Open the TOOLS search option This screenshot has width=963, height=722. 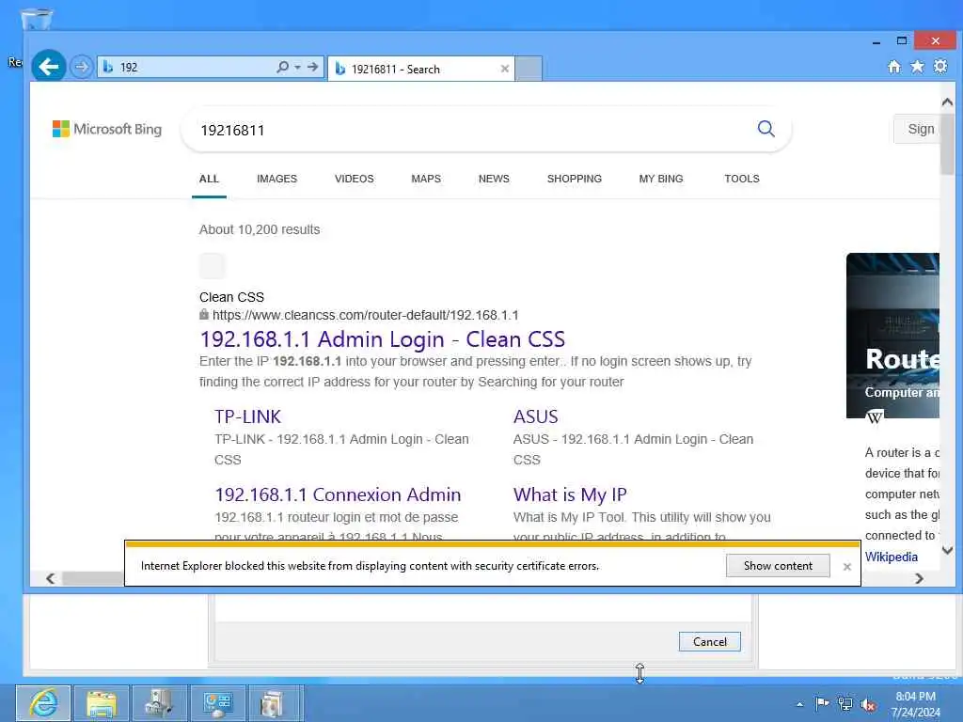(742, 179)
